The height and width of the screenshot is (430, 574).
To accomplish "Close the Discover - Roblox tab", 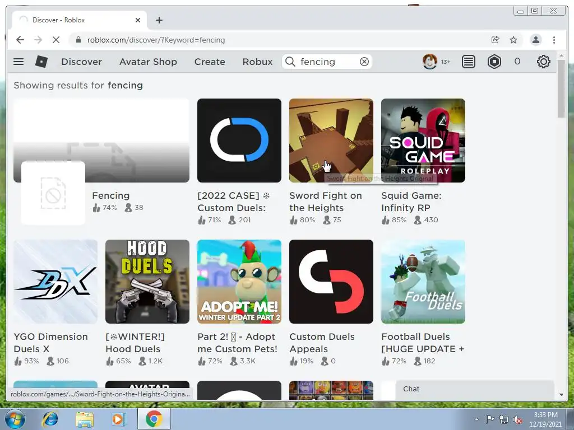I will pyautogui.click(x=138, y=20).
